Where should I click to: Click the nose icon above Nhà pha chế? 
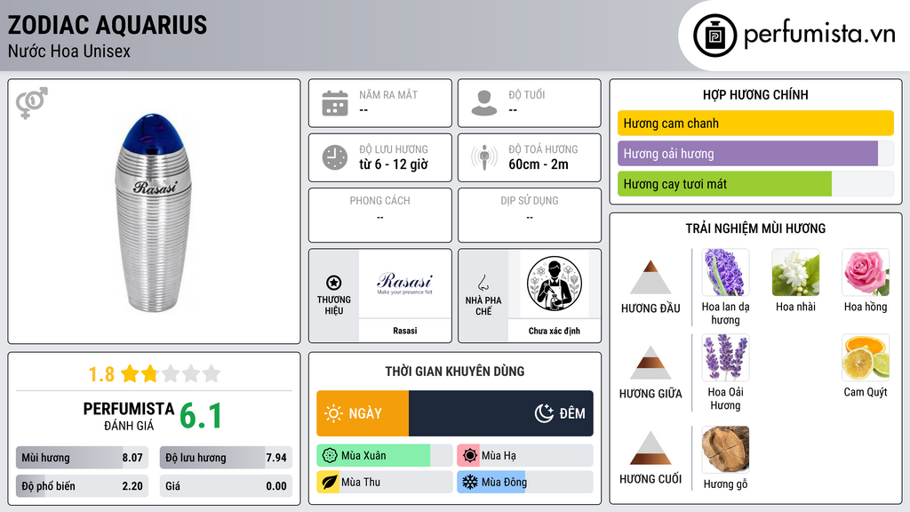click(x=483, y=283)
